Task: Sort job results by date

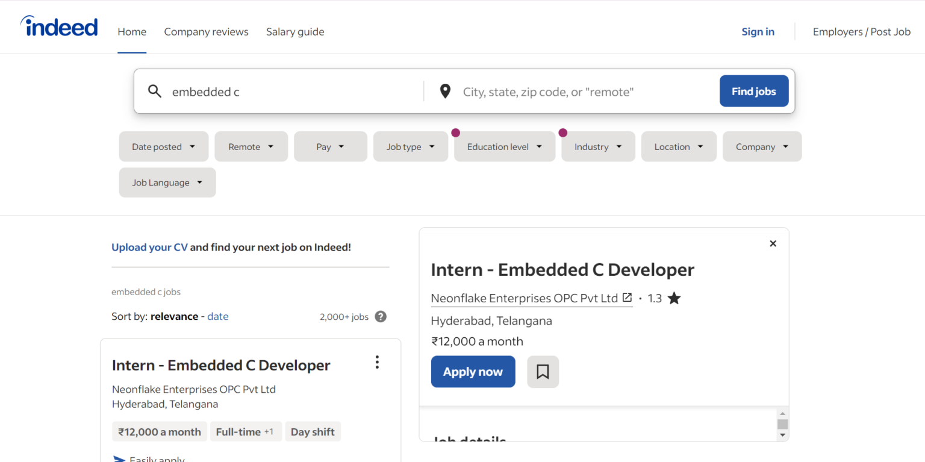Action: 217,316
